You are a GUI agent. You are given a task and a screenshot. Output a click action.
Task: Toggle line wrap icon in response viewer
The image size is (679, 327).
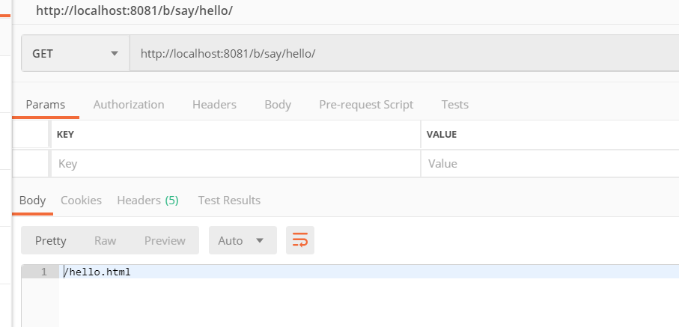[x=300, y=240]
